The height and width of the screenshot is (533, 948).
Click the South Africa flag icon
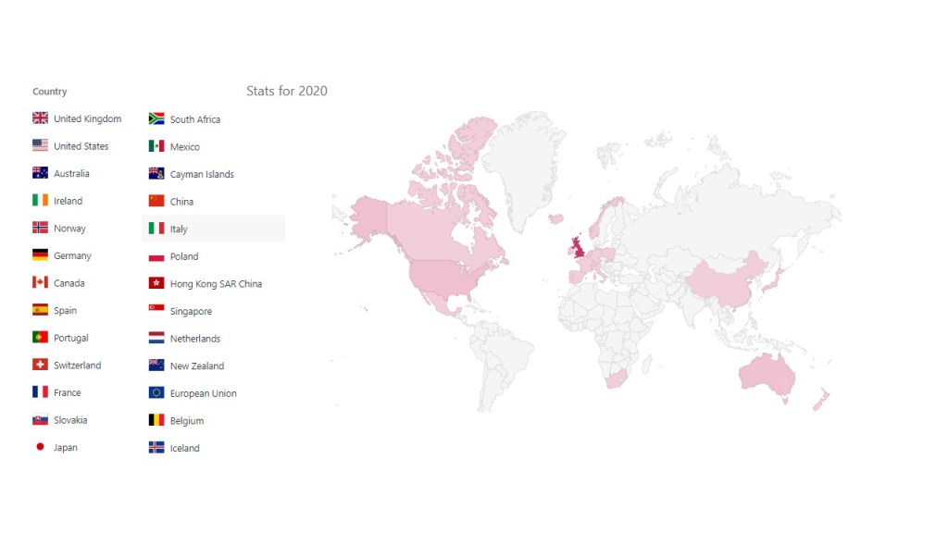(x=156, y=119)
